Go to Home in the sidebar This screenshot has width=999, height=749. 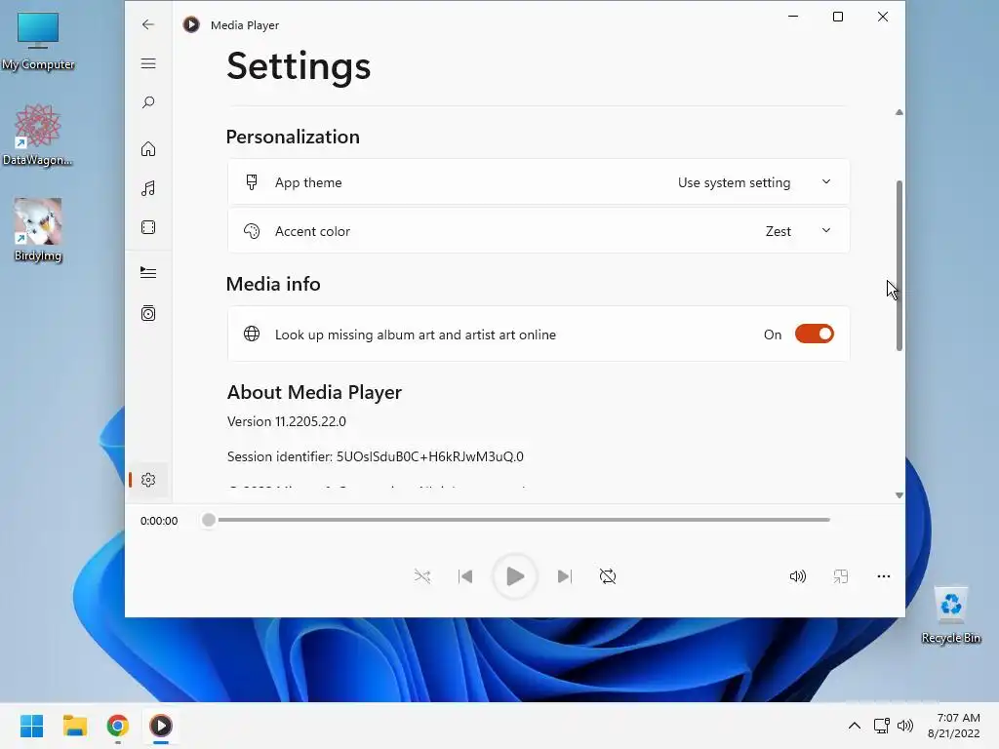coord(148,149)
